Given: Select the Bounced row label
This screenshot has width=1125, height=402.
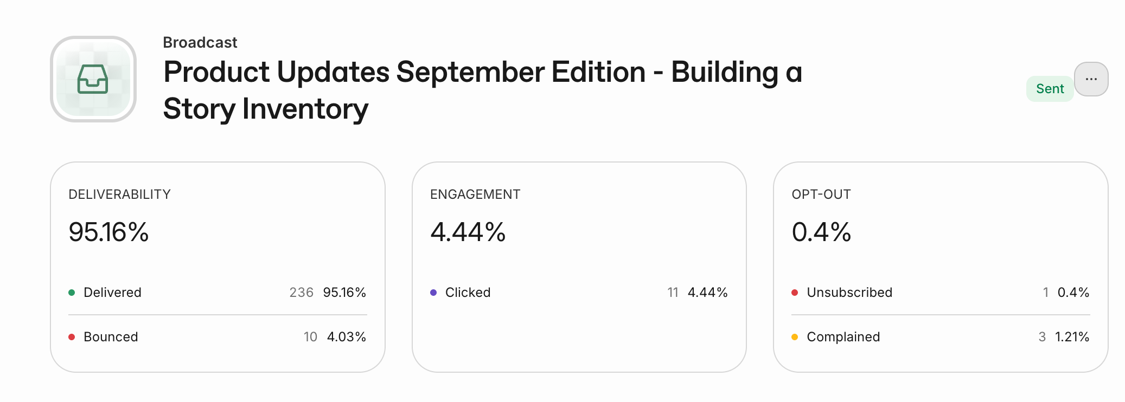Looking at the screenshot, I should click(x=111, y=337).
